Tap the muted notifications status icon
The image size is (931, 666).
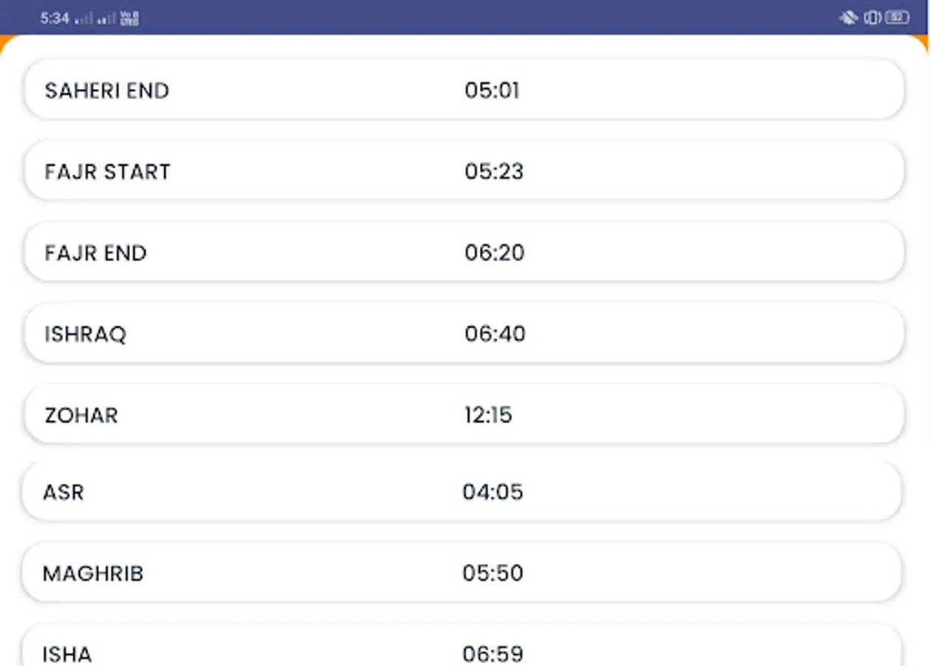(x=848, y=18)
